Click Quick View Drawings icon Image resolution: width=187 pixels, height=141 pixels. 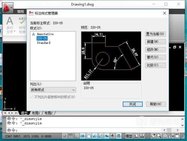pos(142,136)
